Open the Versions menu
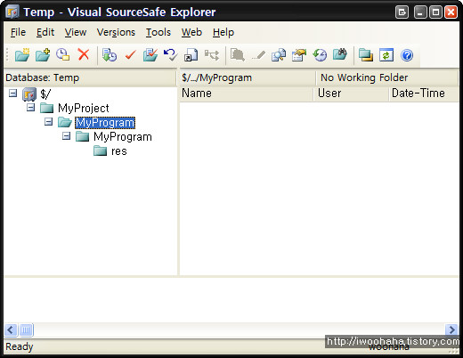Image resolution: width=463 pixels, height=358 pixels. 116,32
